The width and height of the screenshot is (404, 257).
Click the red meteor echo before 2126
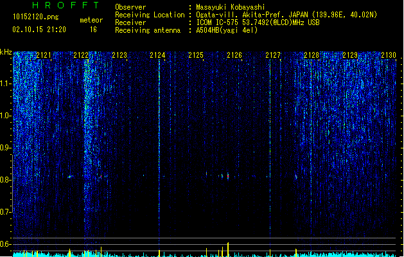228,176
